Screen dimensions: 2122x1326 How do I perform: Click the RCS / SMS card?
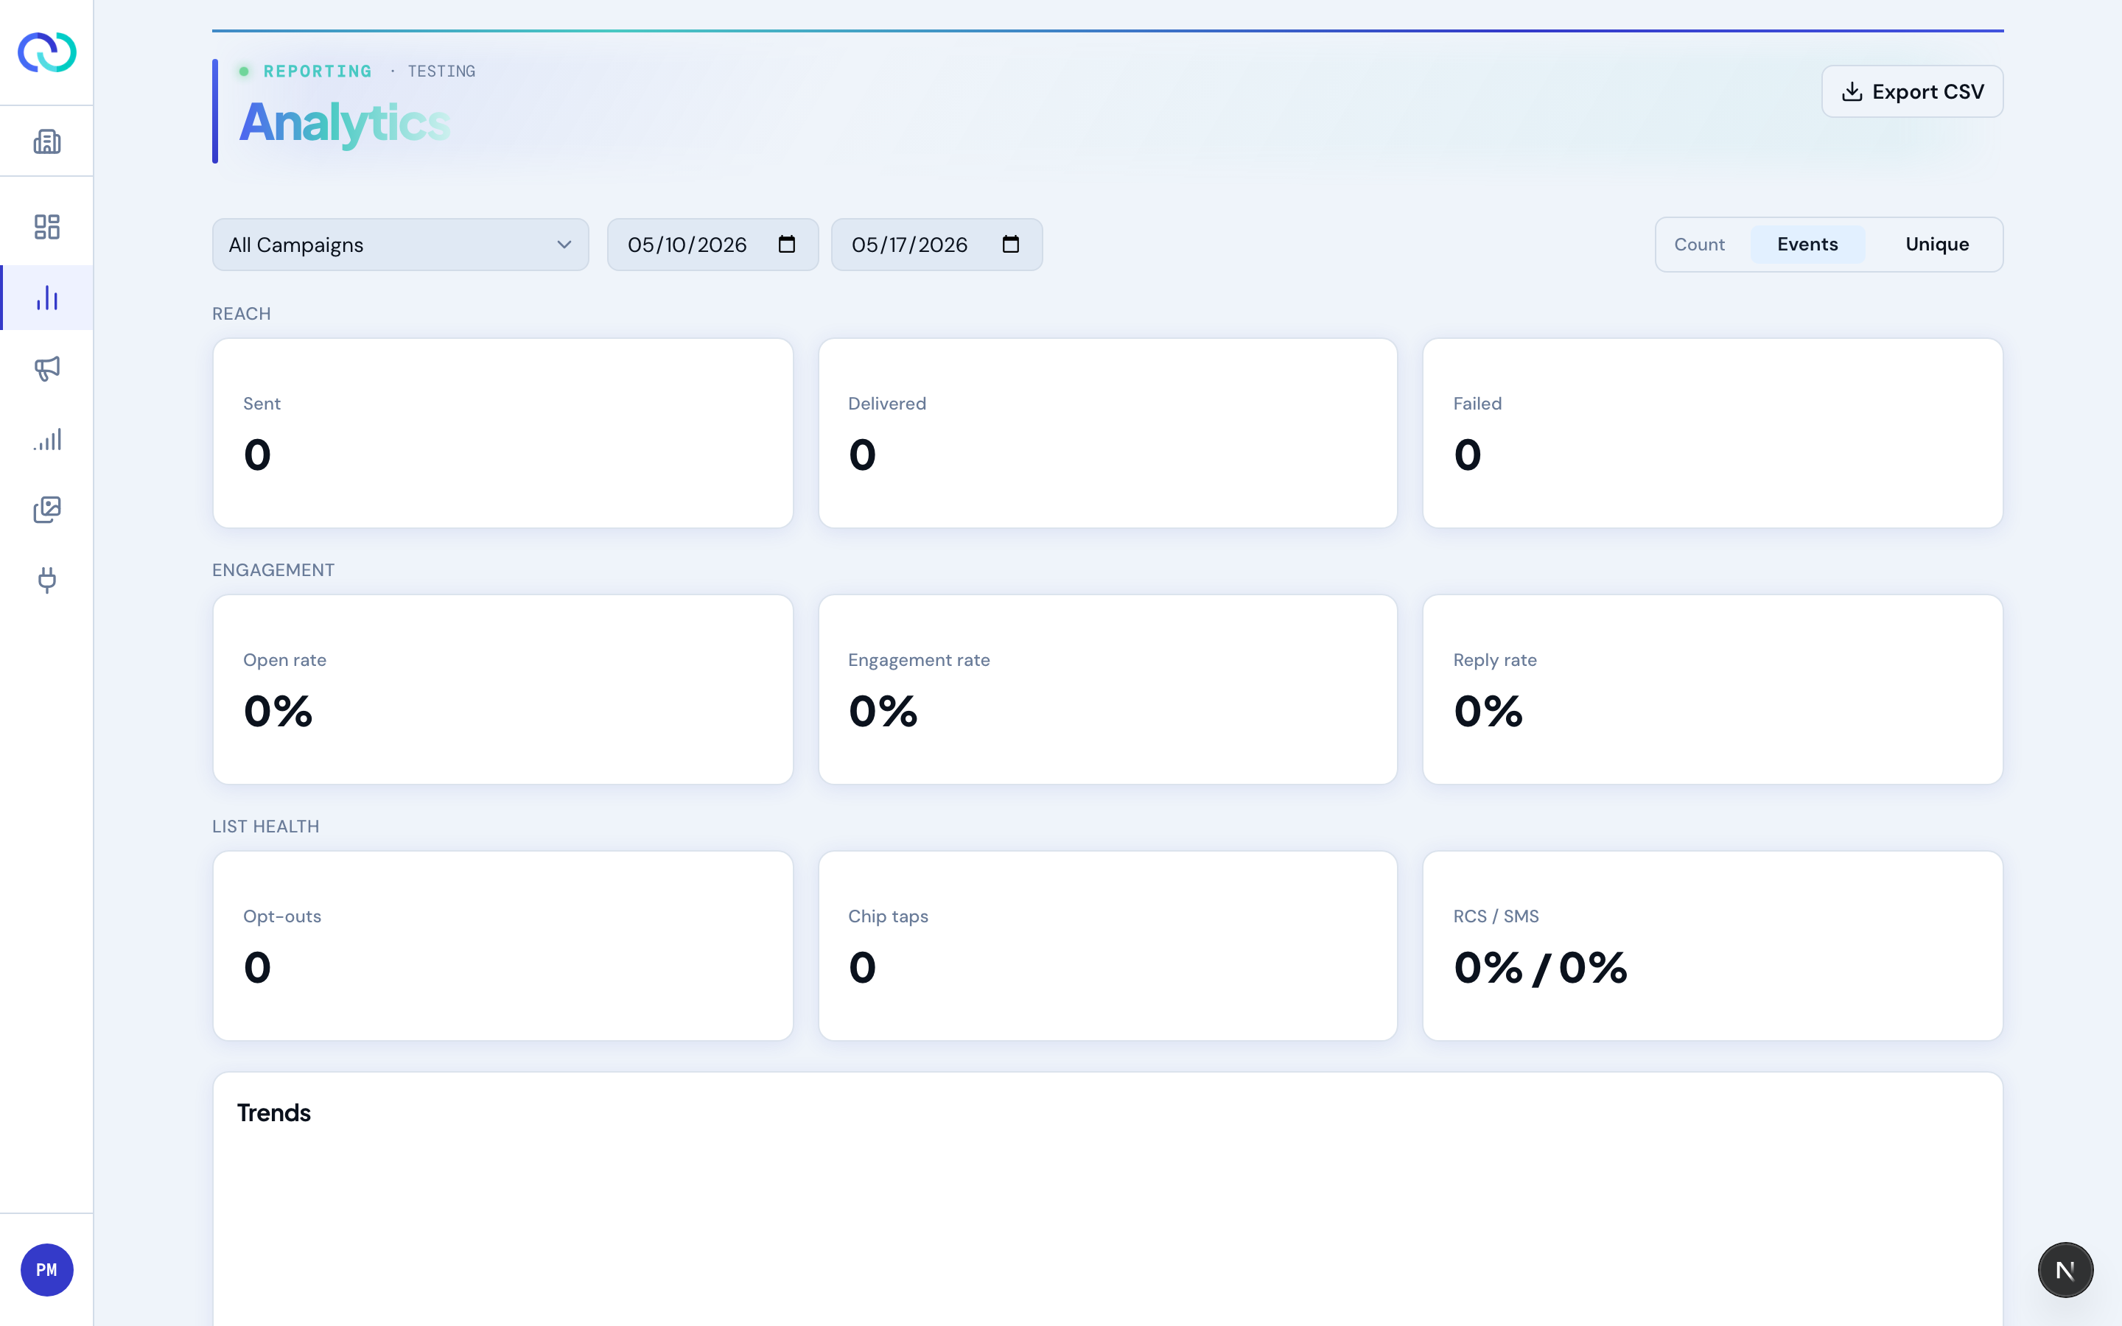coord(1712,945)
